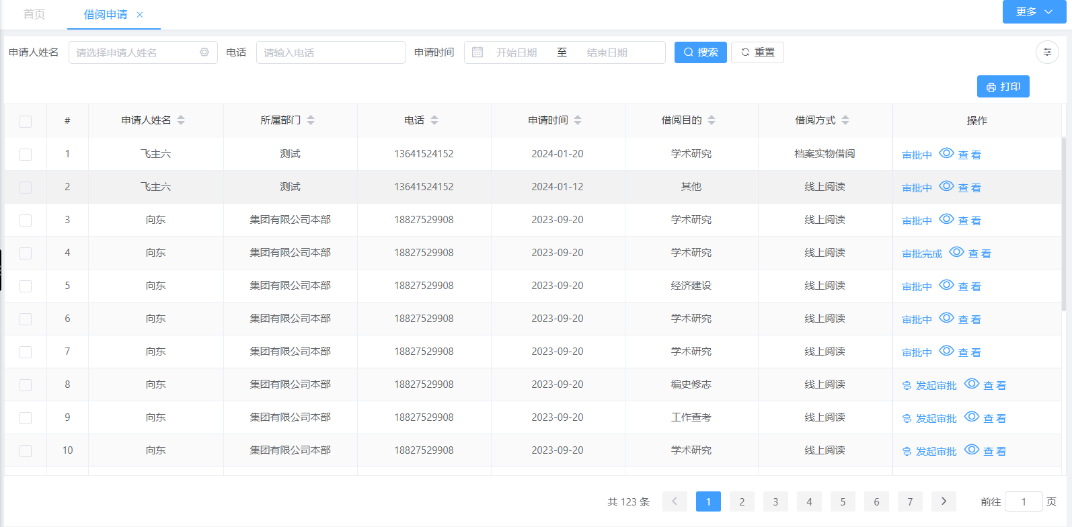Click the calendar icon in 申请时间 field
Viewport: 1072px width, 527px height.
pyautogui.click(x=477, y=52)
